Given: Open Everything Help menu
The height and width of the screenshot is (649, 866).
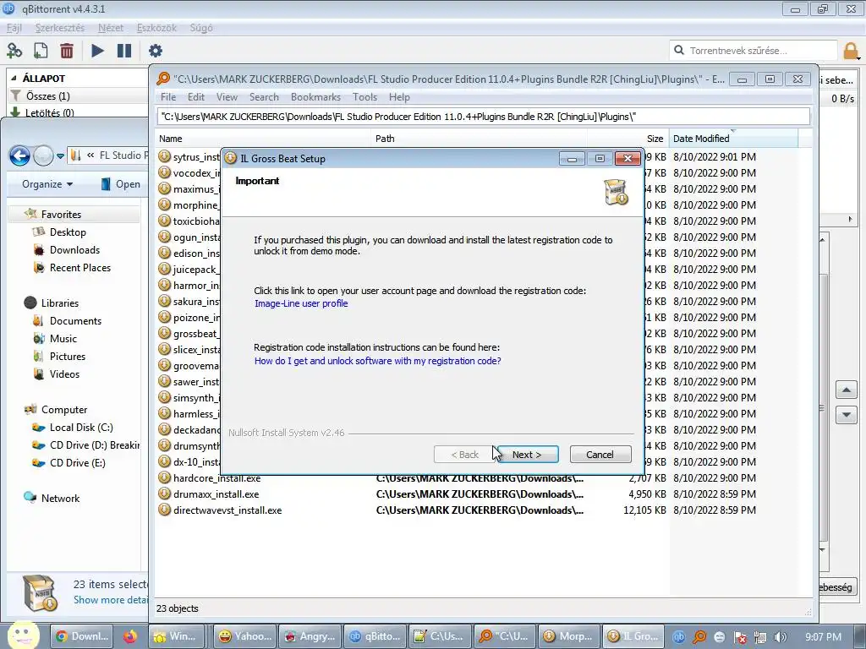Looking at the screenshot, I should click(399, 97).
